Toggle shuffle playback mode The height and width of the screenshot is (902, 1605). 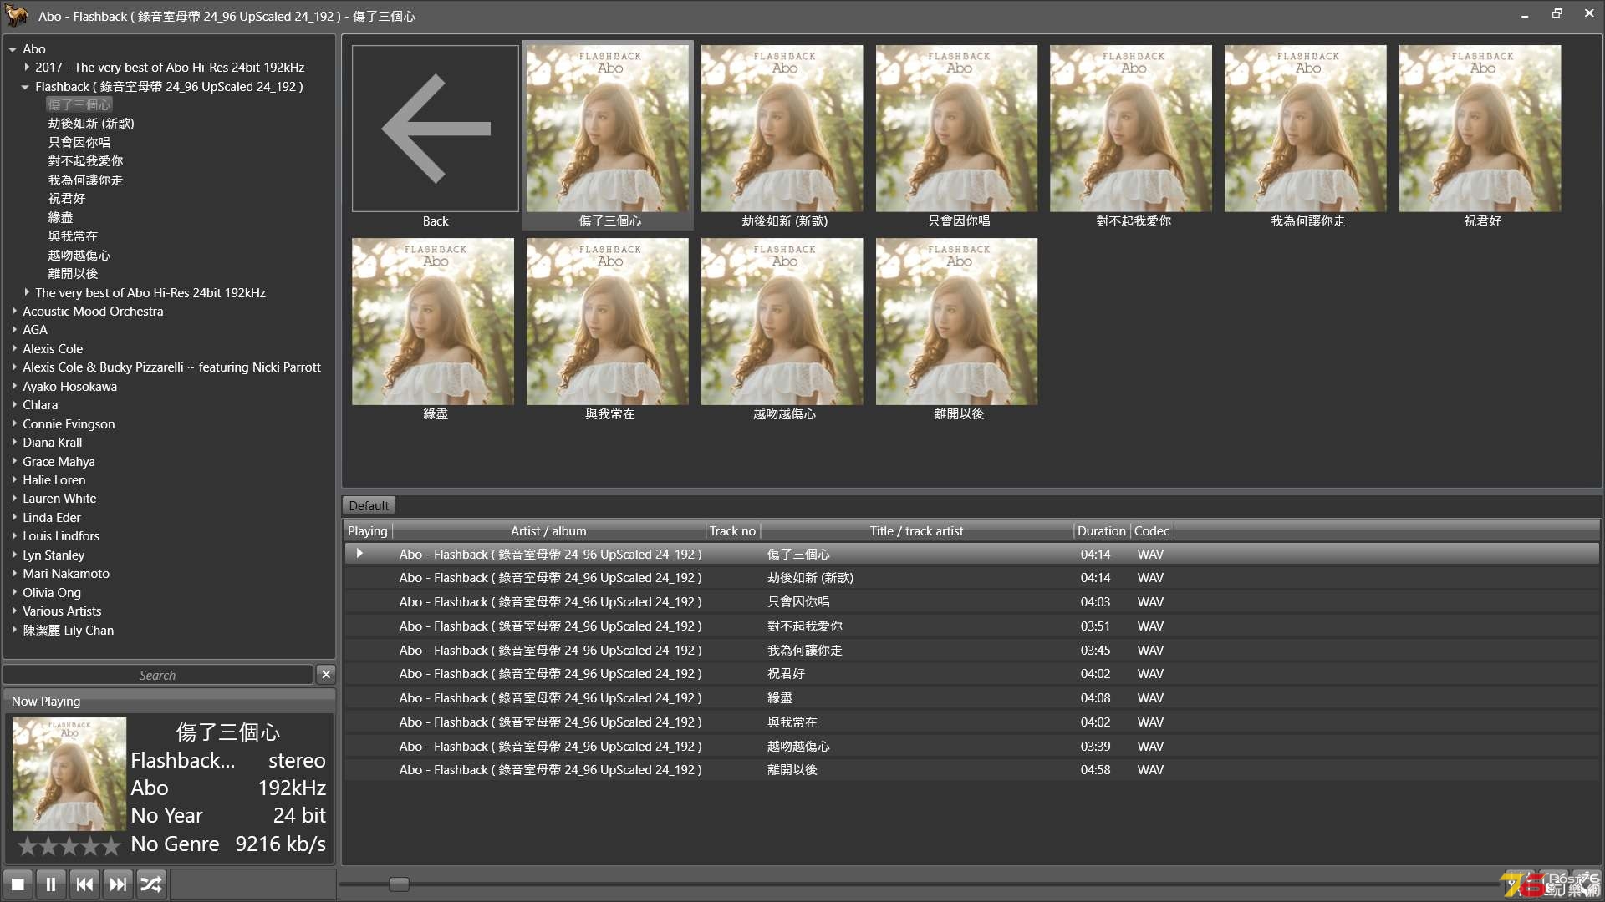coord(151,884)
